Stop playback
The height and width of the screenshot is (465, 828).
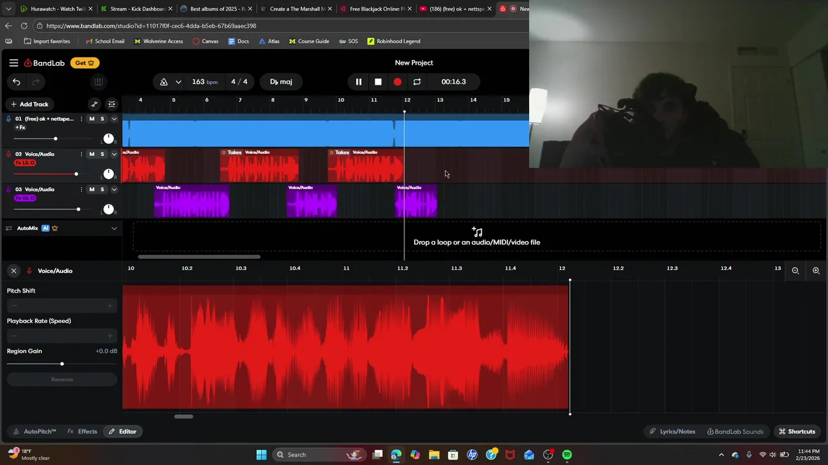378,82
